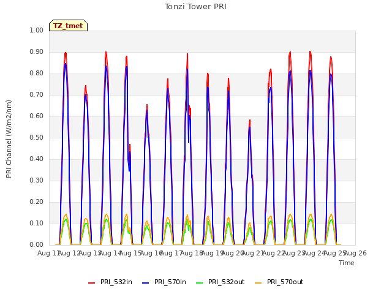Click the 0.80 y-axis tick label
392x294 pixels.
pyautogui.click(x=37, y=73)
